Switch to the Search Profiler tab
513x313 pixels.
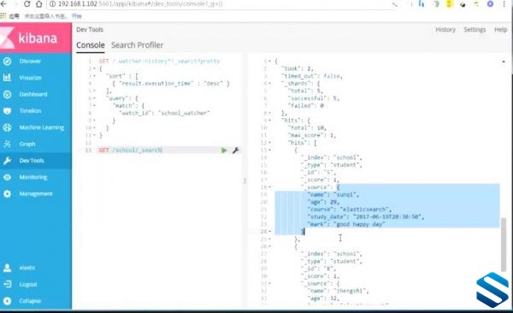click(x=138, y=45)
